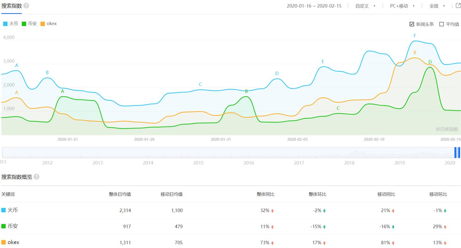The width and height of the screenshot is (461, 248).
Task: Click the 移动日均值 column header
Action: [172, 194]
